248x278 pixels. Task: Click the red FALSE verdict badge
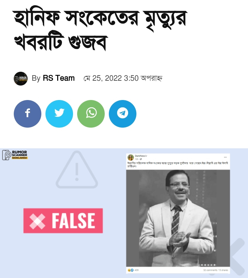(x=63, y=220)
